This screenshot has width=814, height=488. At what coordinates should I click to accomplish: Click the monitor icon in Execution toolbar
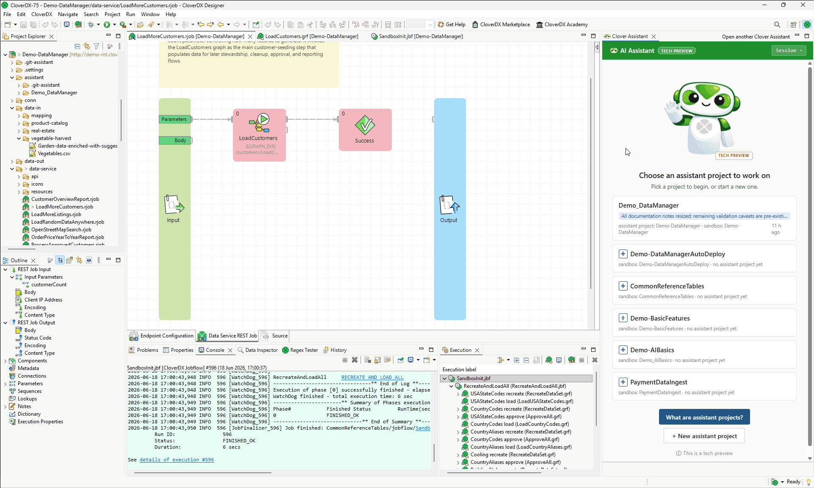pos(559,360)
